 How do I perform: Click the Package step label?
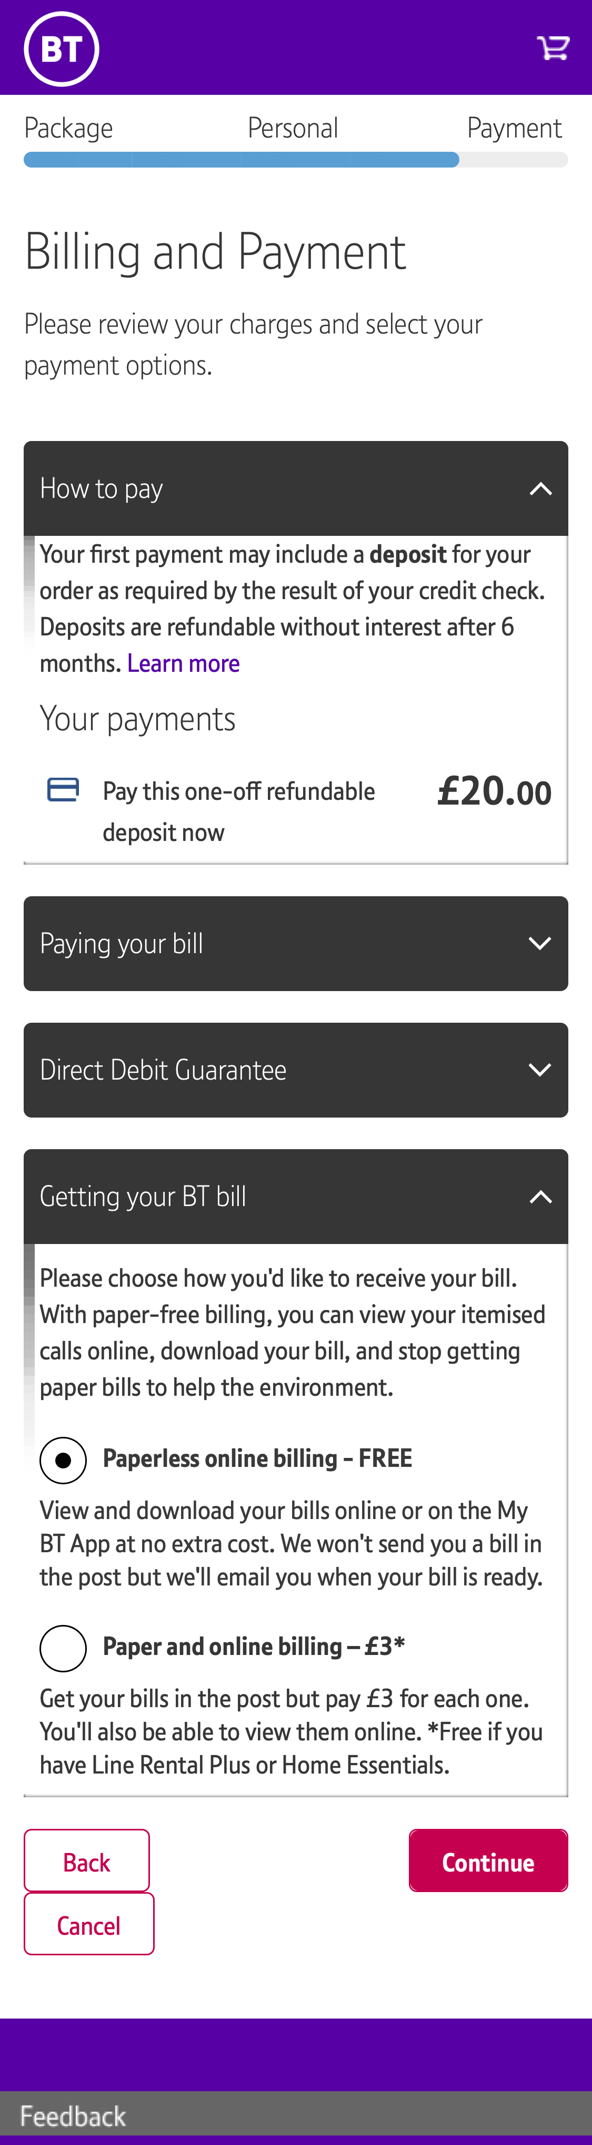(x=68, y=128)
